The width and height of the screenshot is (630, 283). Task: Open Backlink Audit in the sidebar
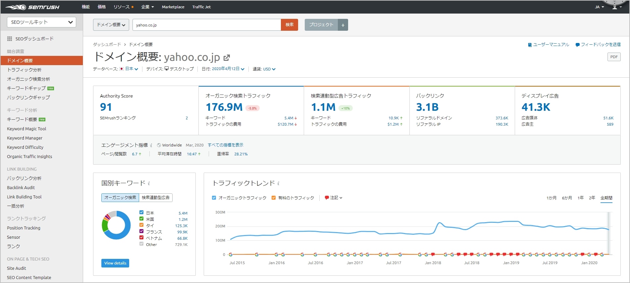click(21, 187)
